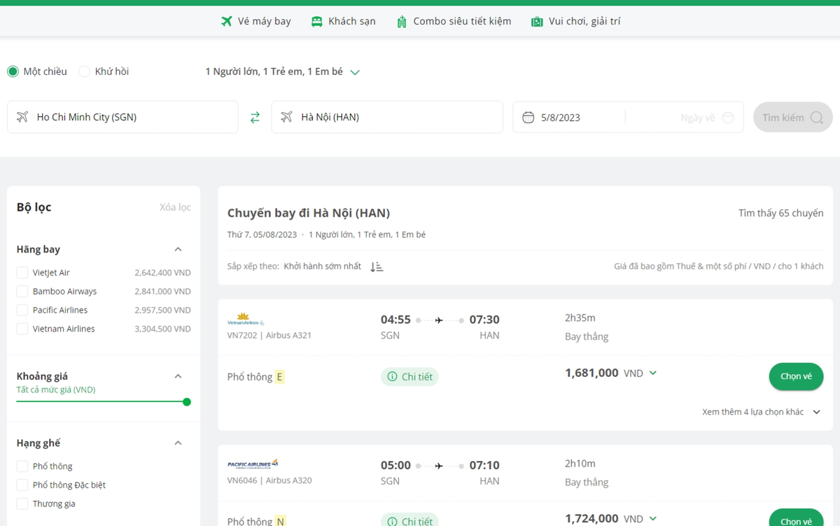The image size is (840, 526).
Task: Click the destination field Hà Nội (HAN)
Action: point(387,117)
